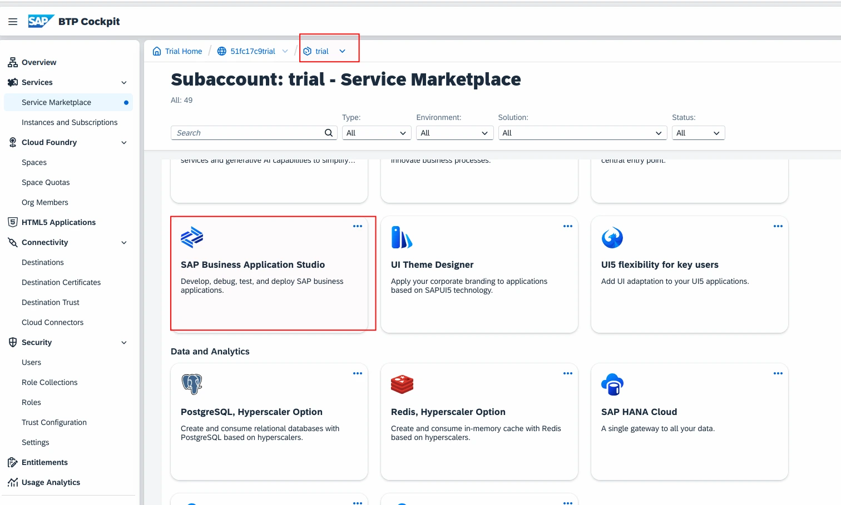Open UI5 flexibility for key users title
841x505 pixels.
click(x=660, y=265)
